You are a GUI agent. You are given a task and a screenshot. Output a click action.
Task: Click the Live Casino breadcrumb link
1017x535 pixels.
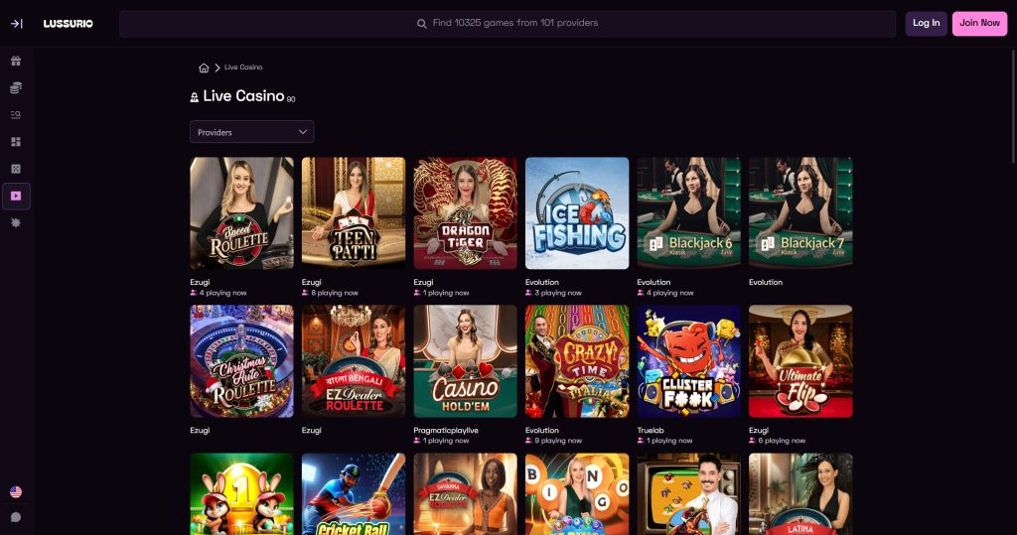[x=243, y=67]
